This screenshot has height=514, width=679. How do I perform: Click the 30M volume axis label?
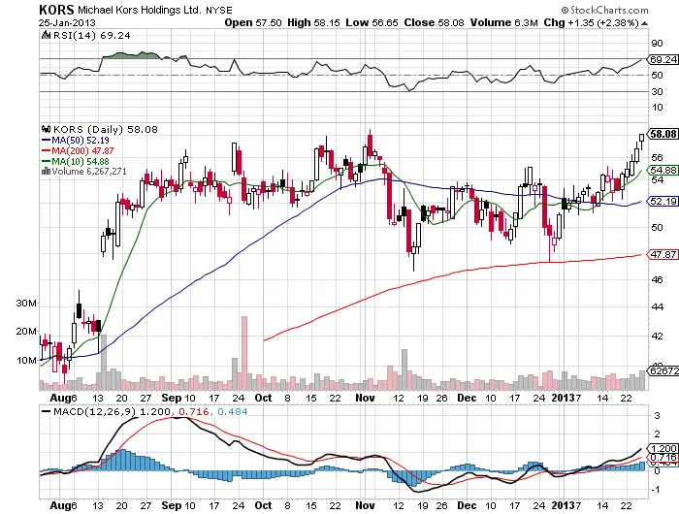[x=26, y=304]
